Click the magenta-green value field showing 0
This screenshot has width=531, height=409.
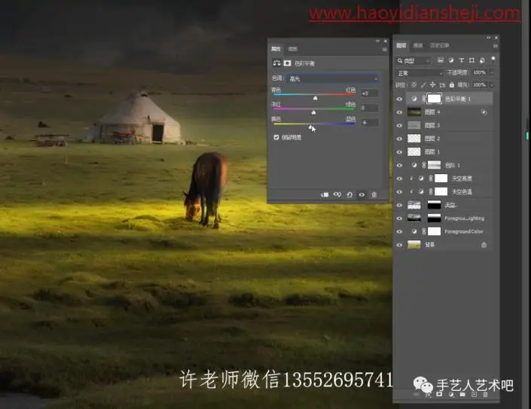[369, 108]
